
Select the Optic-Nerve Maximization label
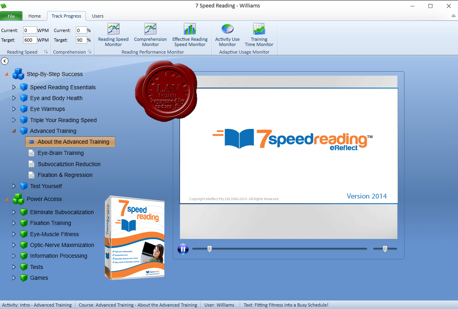pos(62,245)
